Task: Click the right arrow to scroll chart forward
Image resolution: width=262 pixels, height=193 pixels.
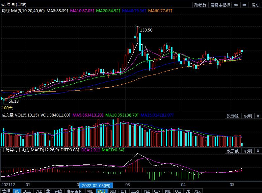Action: (x=245, y=5)
